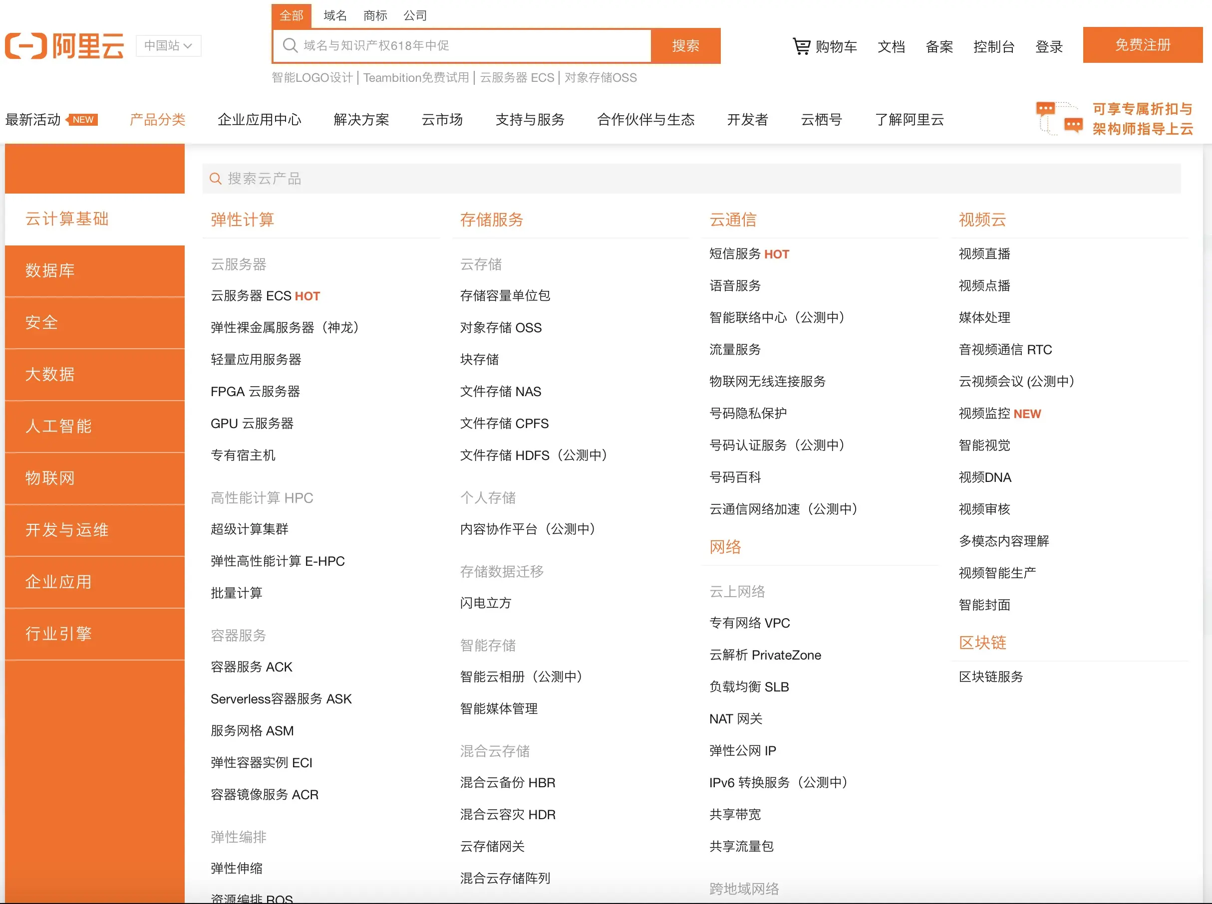The image size is (1212, 904).
Task: Open the 解决方案 menu
Action: (x=361, y=120)
